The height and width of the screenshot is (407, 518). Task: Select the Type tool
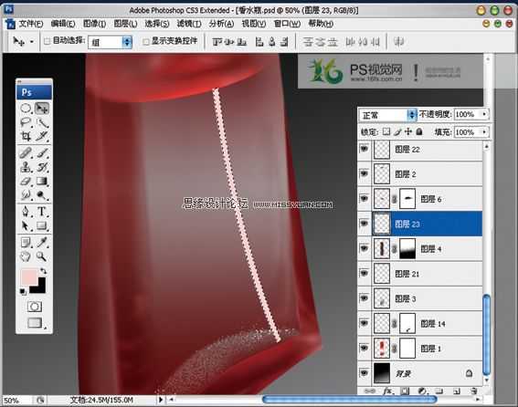coord(42,212)
